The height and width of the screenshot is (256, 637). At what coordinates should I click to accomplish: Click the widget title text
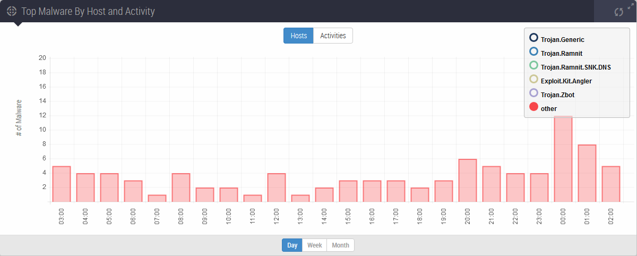point(88,11)
